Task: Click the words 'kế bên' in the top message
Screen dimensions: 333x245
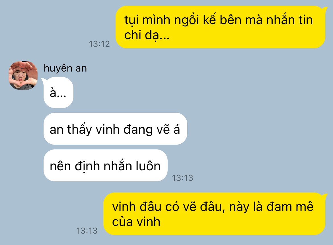Action: (222, 20)
